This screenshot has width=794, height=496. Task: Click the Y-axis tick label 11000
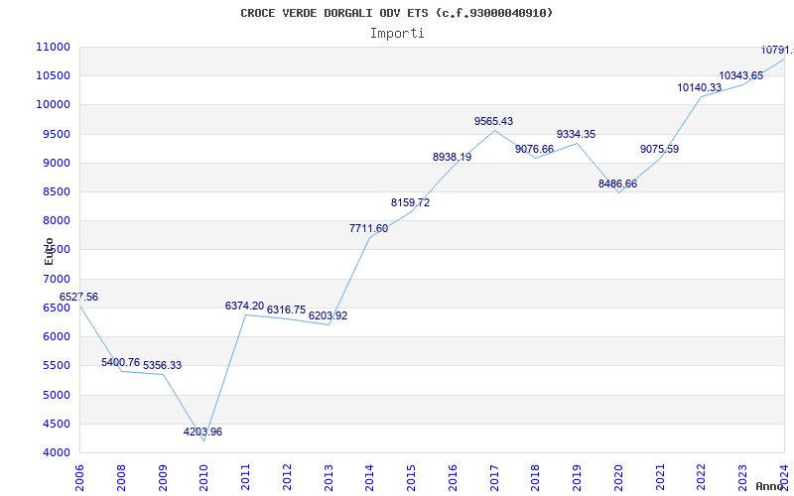[x=53, y=47]
